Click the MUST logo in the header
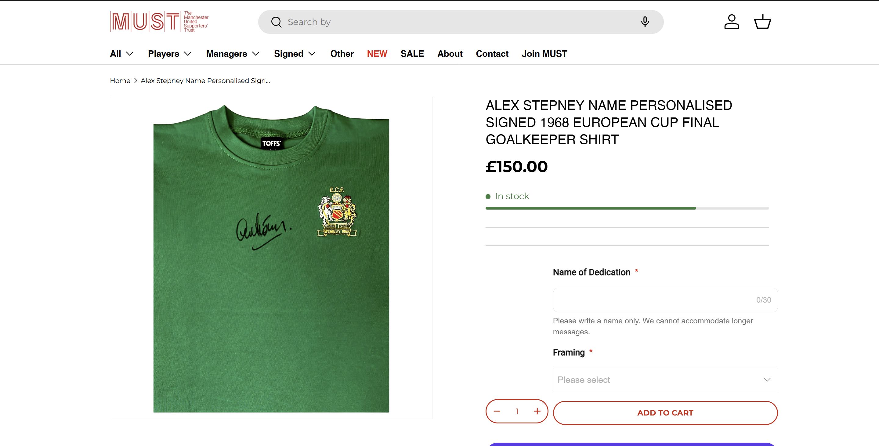 tap(159, 22)
